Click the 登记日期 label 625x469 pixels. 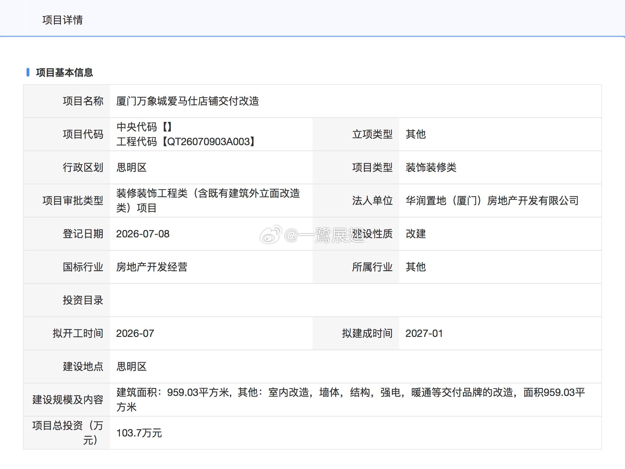point(83,234)
